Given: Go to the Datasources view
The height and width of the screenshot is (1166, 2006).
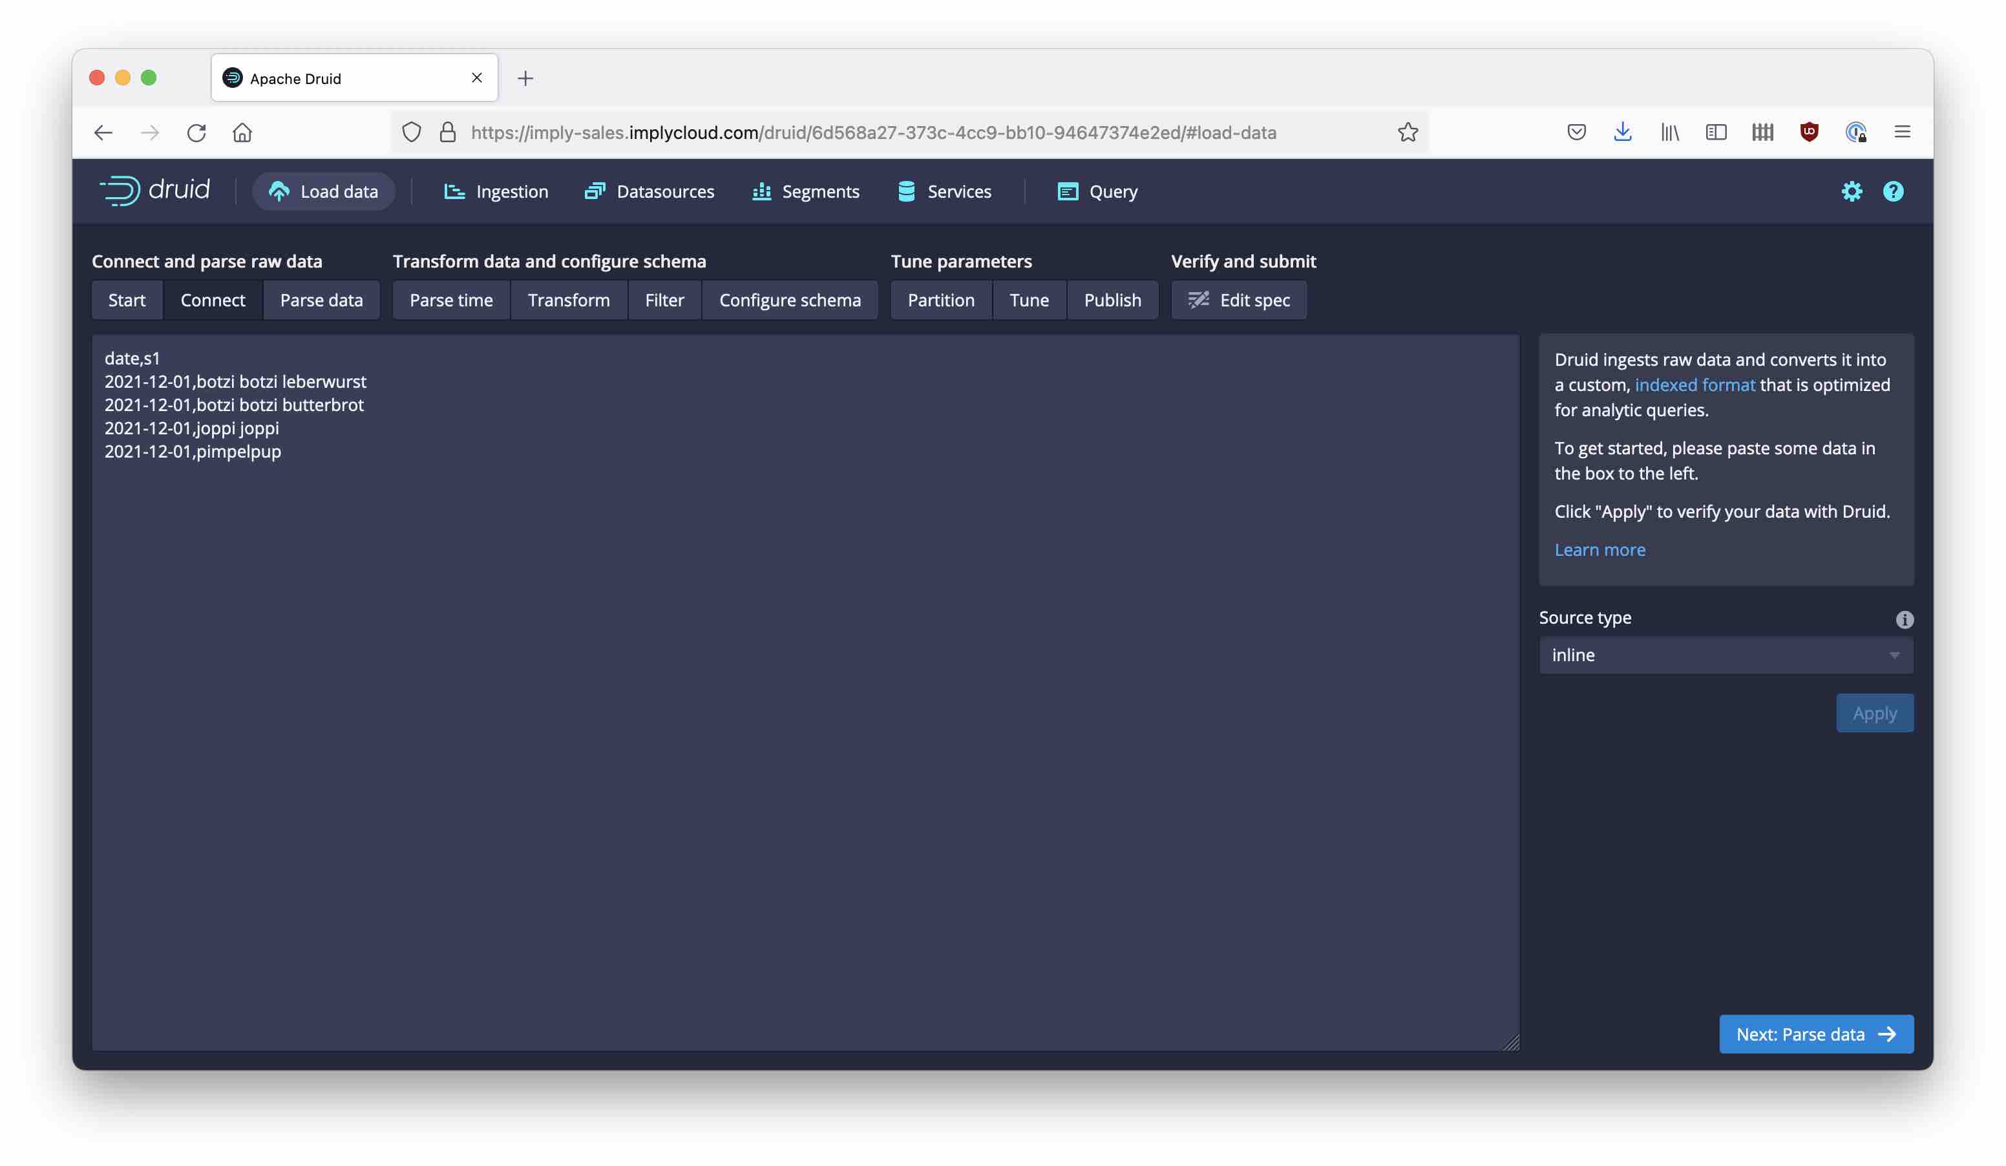Looking at the screenshot, I should pos(649,192).
